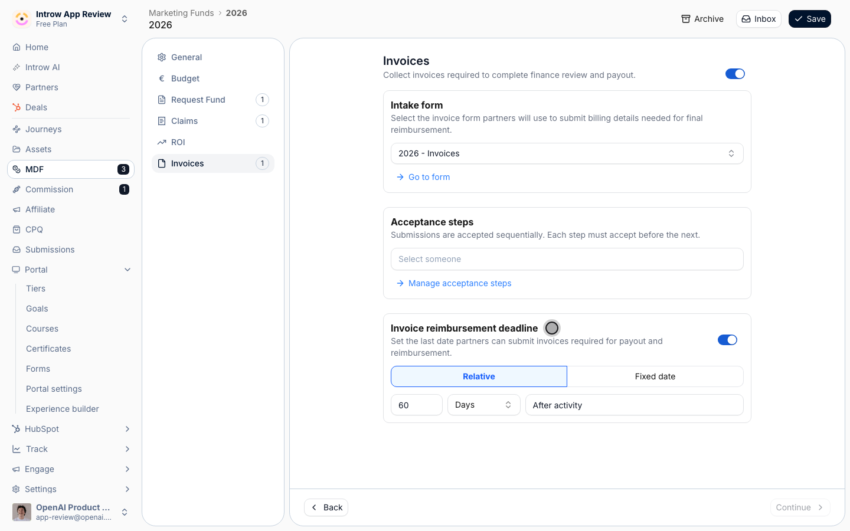The image size is (850, 531).
Task: Click the Save button
Action: [810, 19]
